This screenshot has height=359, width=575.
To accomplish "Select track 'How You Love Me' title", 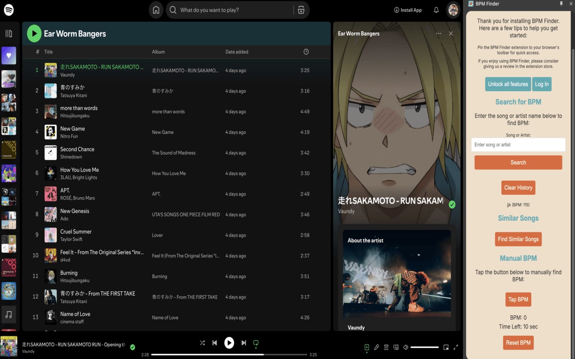I will click(80, 170).
